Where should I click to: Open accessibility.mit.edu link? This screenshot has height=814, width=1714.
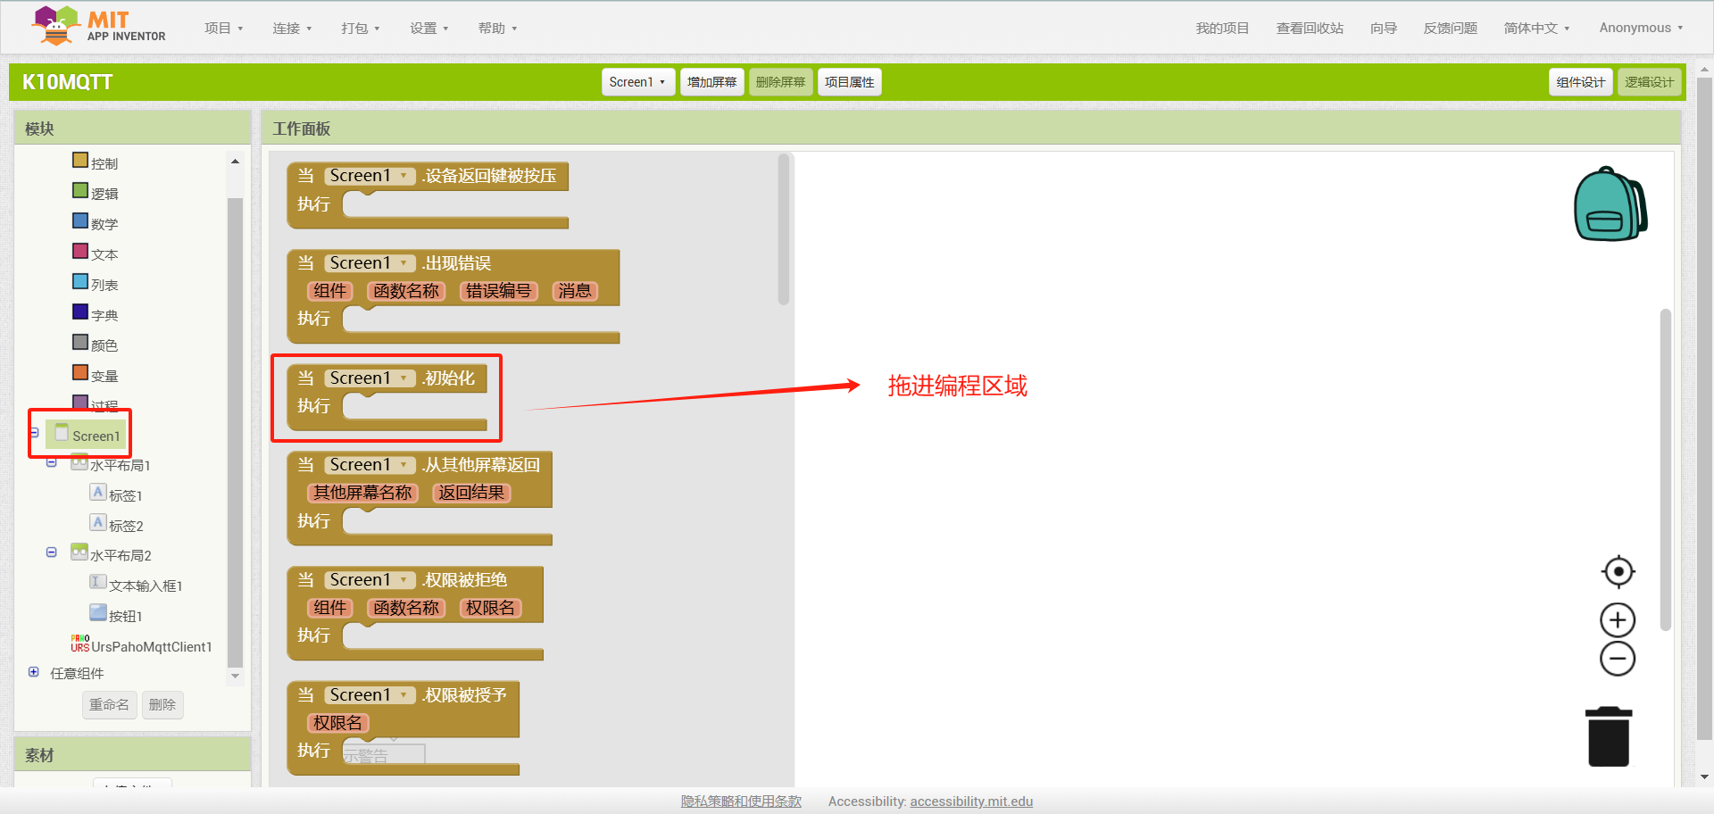click(971, 802)
